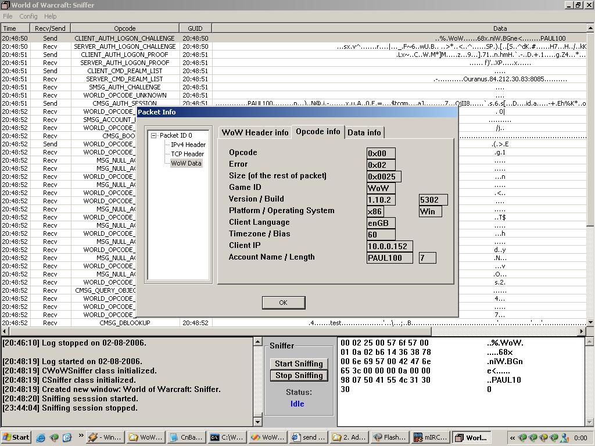
Task: Select TCP Header in the packet tree
Action: point(188,154)
